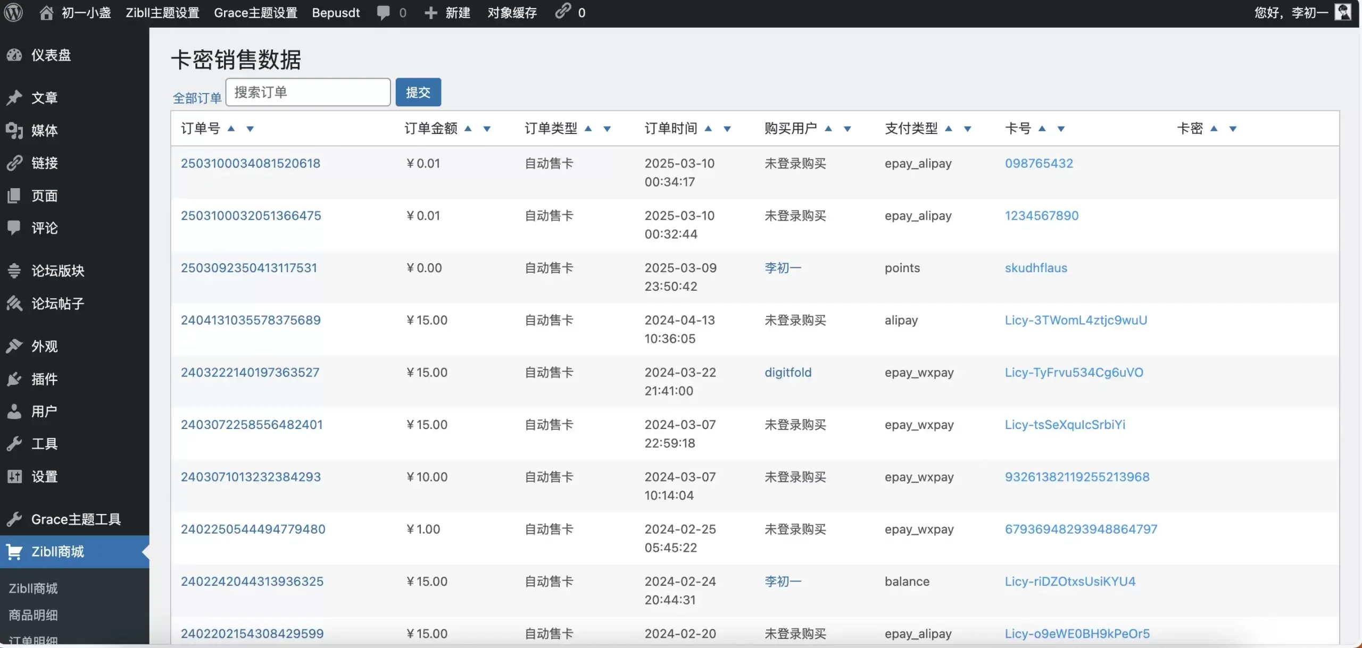Viewport: 1362px width, 648px height.
Task: Open card number 1234567890
Action: click(1042, 215)
